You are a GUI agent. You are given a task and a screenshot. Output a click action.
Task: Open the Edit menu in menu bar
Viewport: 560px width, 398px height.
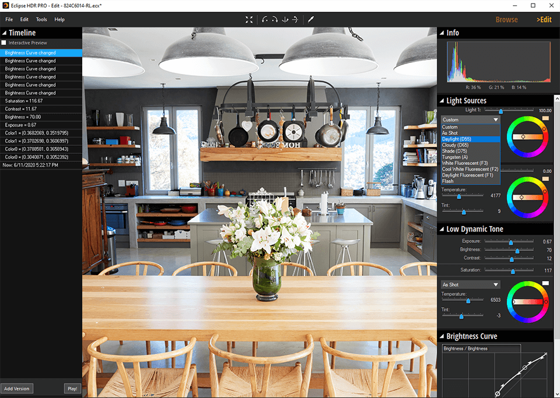click(24, 19)
